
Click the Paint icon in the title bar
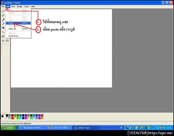[x=2, y=3]
